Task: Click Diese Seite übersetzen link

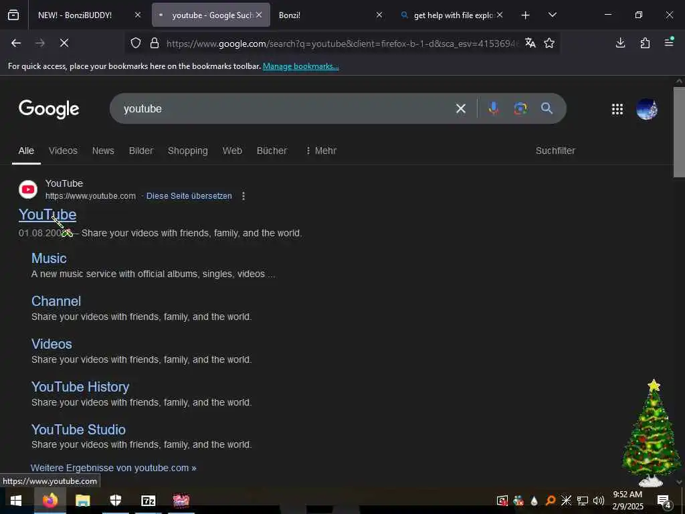Action: click(189, 196)
